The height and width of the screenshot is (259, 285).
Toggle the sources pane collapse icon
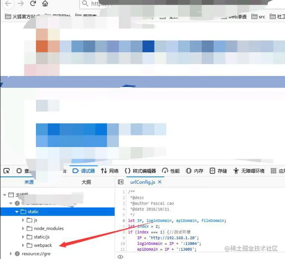coord(121,182)
